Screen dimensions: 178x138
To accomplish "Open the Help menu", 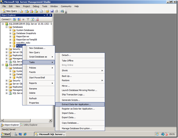I will click(x=76, y=6).
